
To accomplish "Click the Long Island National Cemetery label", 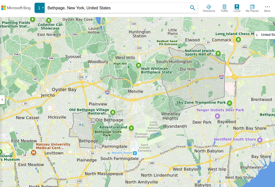I will [154, 126].
